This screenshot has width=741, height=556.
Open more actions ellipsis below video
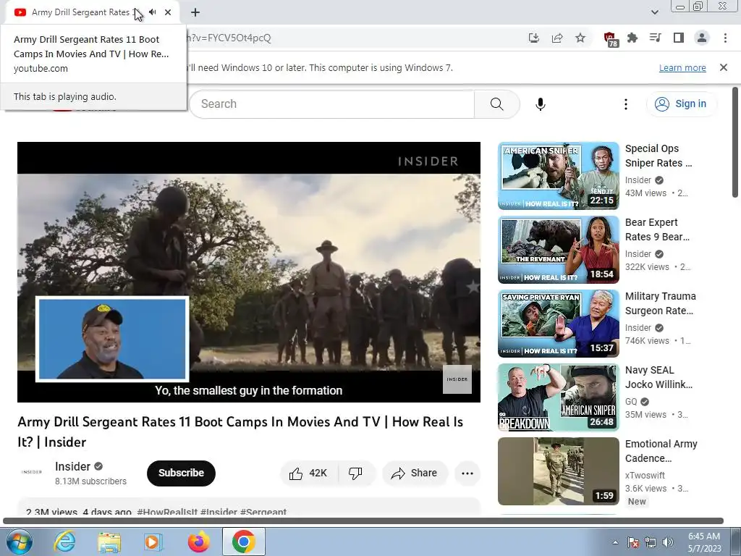pyautogui.click(x=467, y=473)
